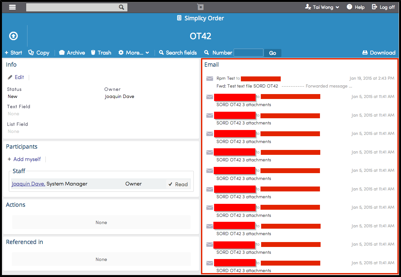Click the Archive icon in toolbar
Image resolution: width=401 pixels, height=277 pixels.
[62, 53]
